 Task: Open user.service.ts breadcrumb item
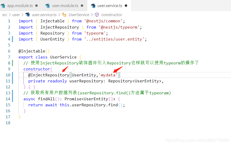coord(44,15)
